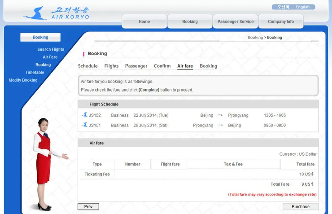Screen dimensions: 332x214
Task: Click the Number column header
Action: (132, 164)
